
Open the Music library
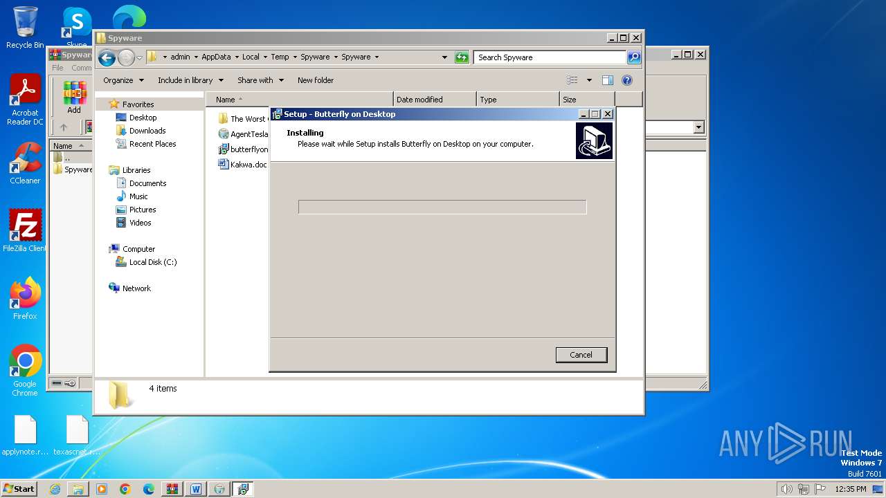click(x=138, y=196)
